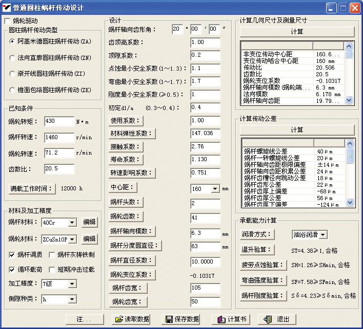Click the 退出 exit door icon
This screenshot has width=363, height=329.
[268, 319]
